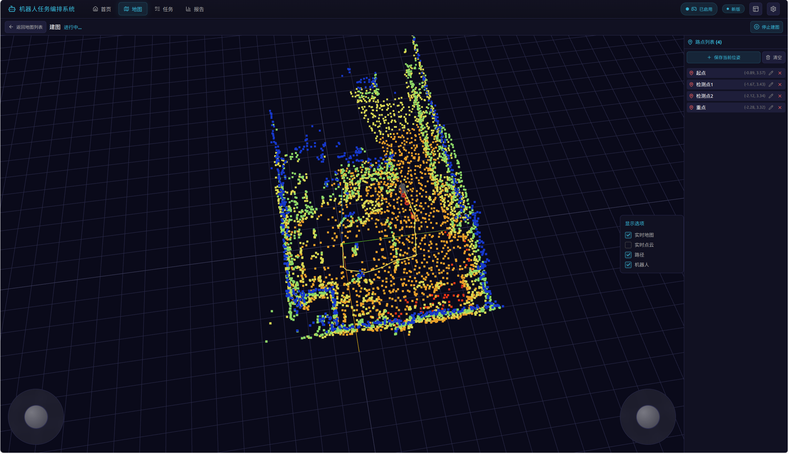Edit the 起点 waypoint pencil icon
The image size is (789, 454).
tap(771, 73)
